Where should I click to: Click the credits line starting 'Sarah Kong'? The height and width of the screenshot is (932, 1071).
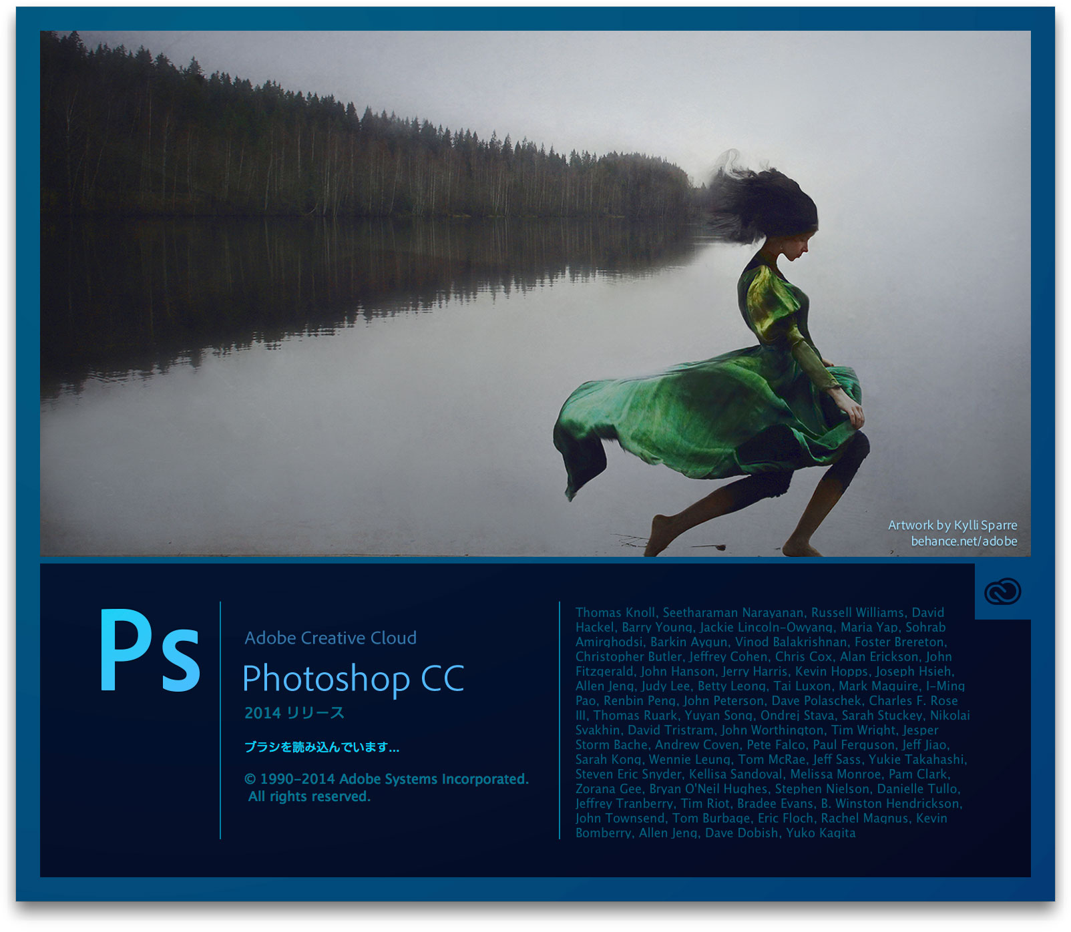[x=771, y=760]
